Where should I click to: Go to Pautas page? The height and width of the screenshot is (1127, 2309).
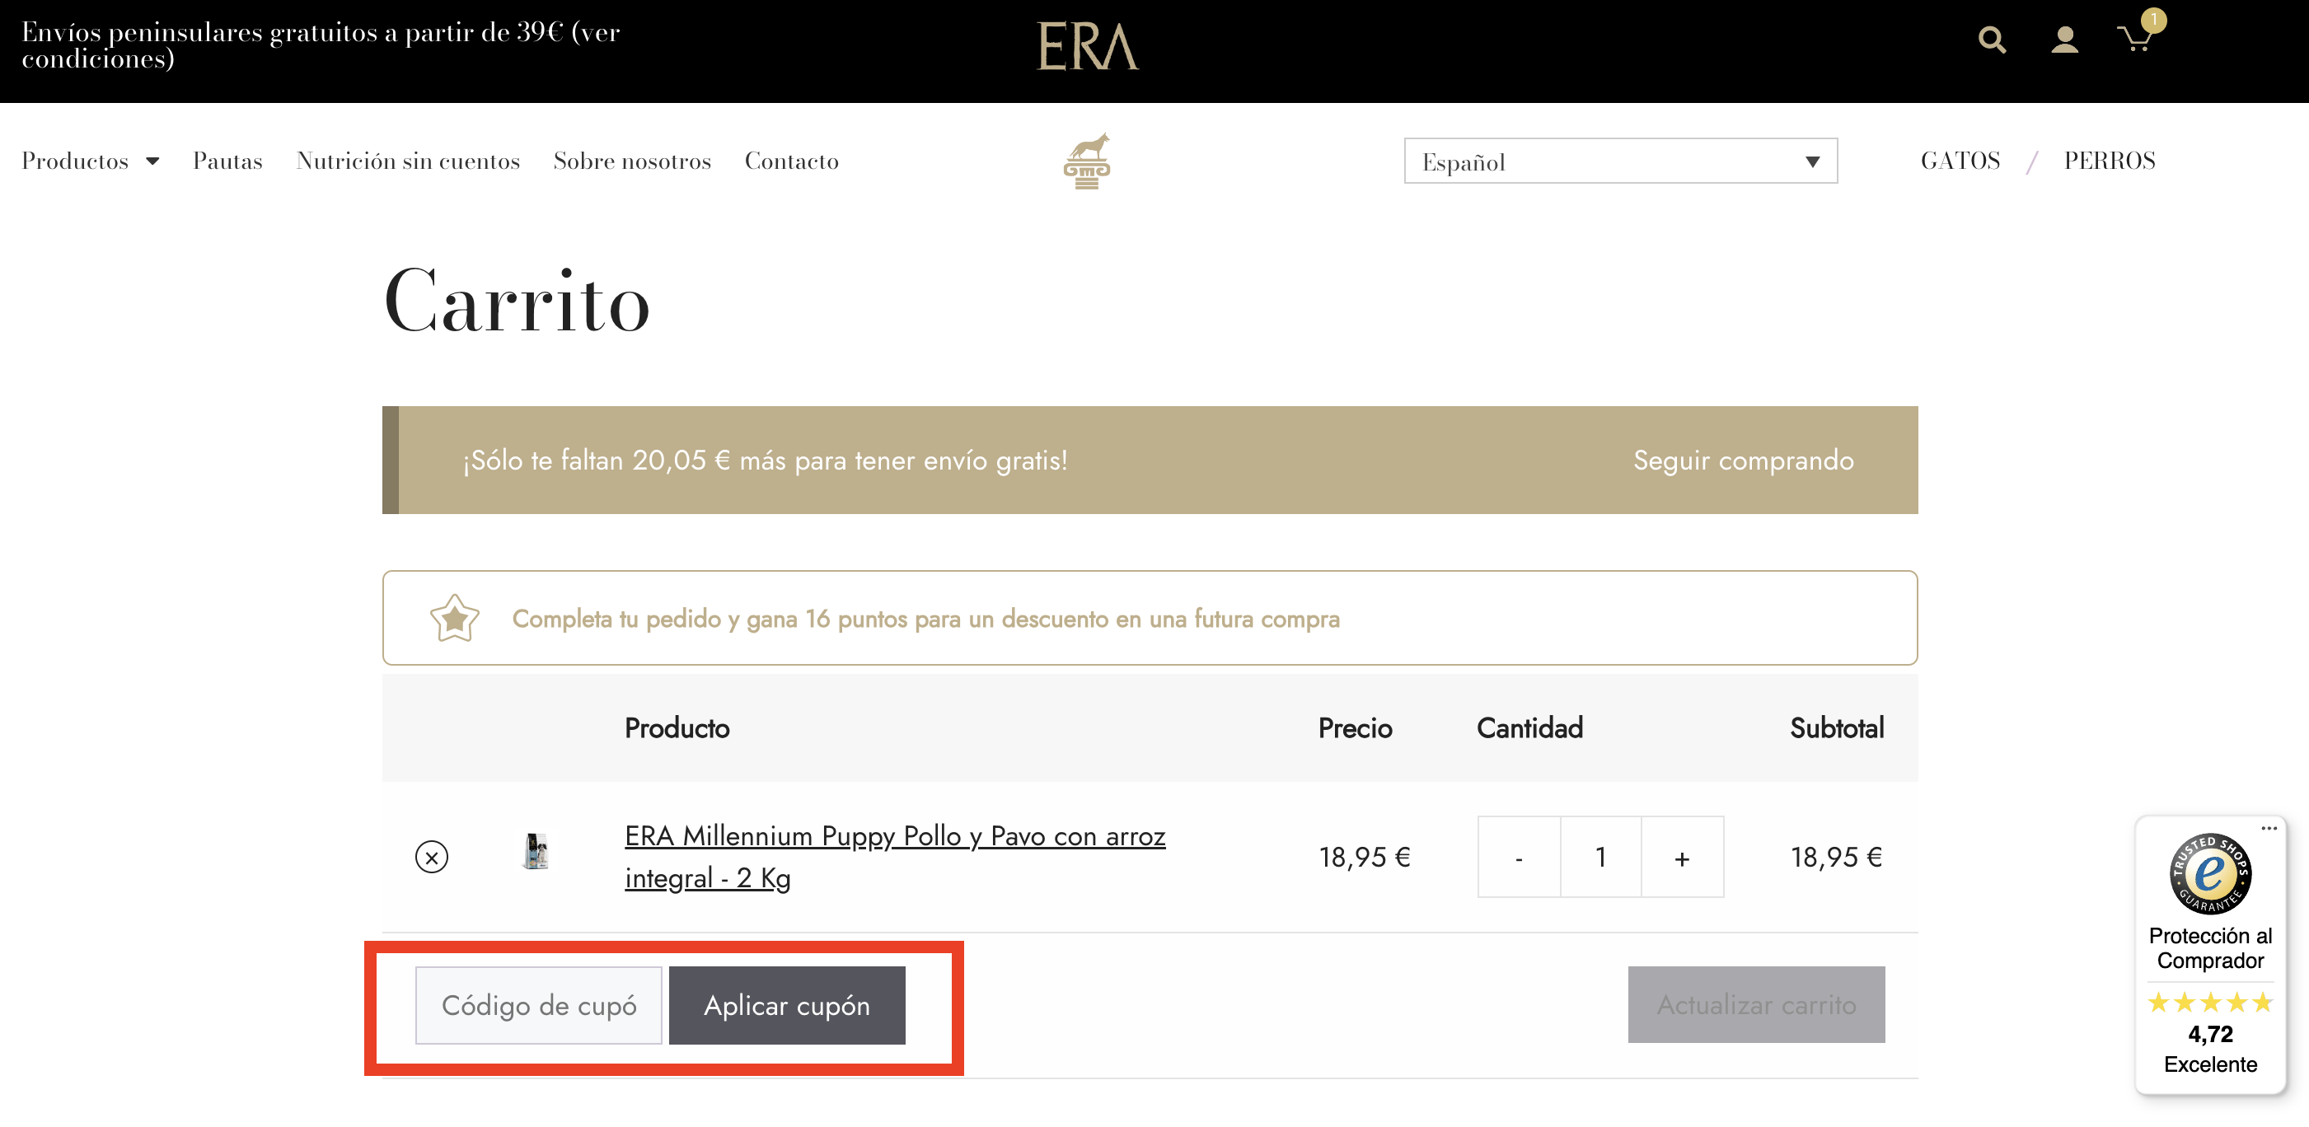point(227,161)
